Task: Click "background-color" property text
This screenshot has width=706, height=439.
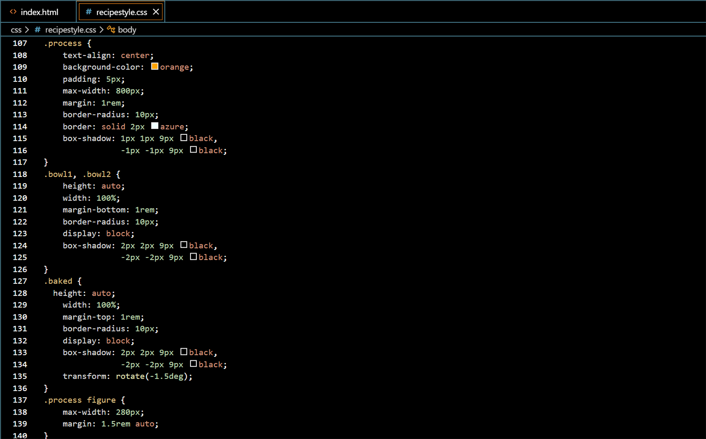Action: tap(101, 67)
